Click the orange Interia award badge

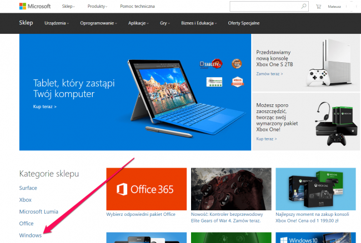(x=237, y=82)
